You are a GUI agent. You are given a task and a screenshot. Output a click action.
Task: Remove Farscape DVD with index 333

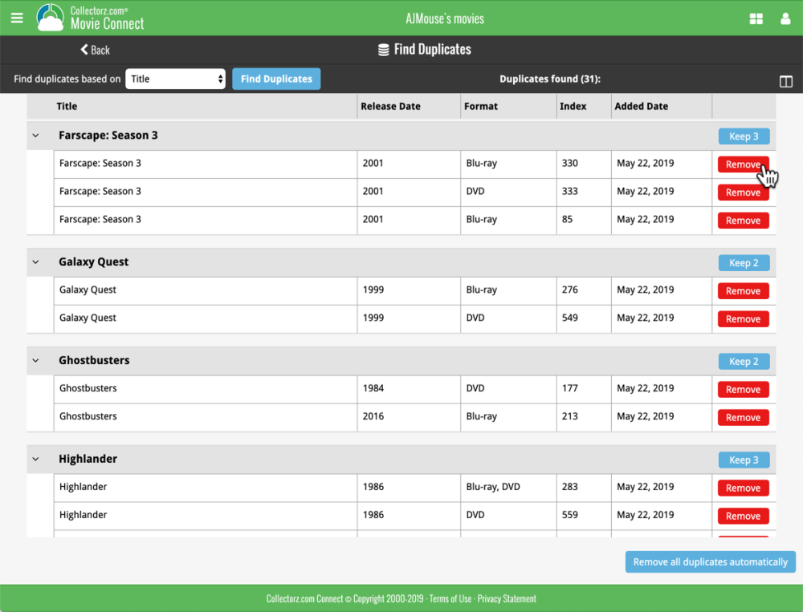coord(743,193)
